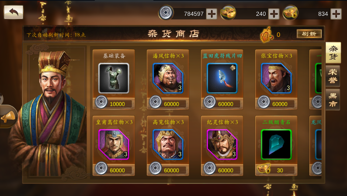Switch to the 荣誉 tab

point(333,76)
